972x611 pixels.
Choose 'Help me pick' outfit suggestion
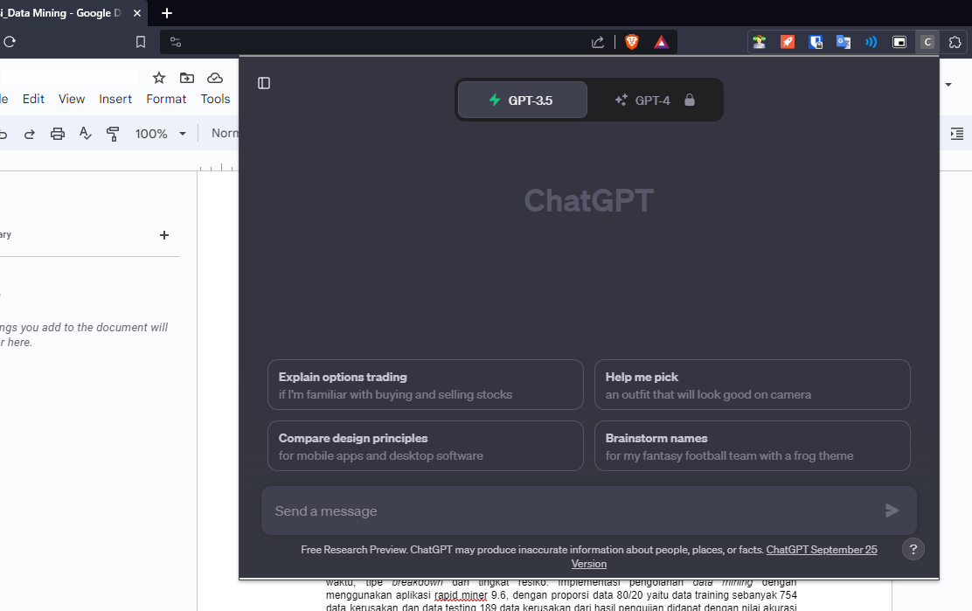pyautogui.click(x=752, y=385)
